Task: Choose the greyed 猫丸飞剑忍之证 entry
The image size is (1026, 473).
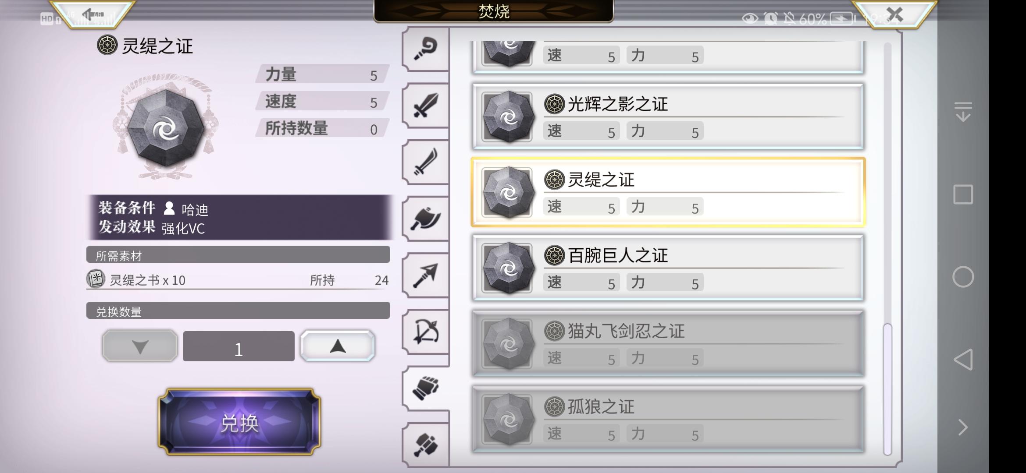Action: pos(668,344)
